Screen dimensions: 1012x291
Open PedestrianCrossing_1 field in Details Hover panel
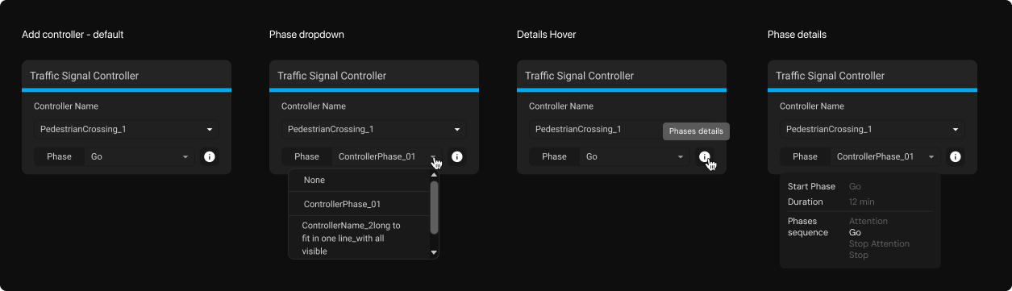point(621,129)
